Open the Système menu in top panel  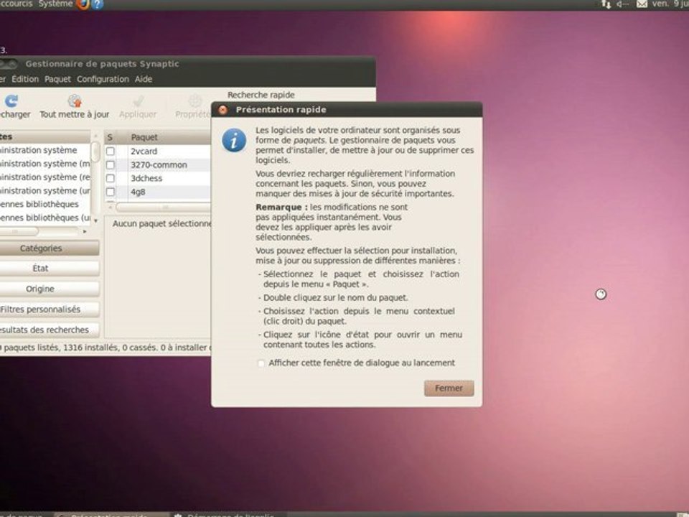56,4
